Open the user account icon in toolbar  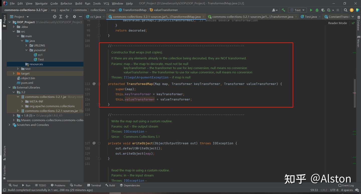274,10
